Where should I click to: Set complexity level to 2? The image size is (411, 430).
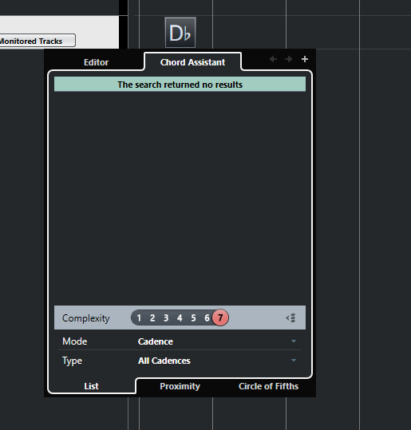[x=152, y=318]
